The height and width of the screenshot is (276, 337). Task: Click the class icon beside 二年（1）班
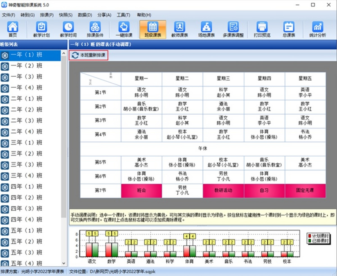tap(5, 99)
